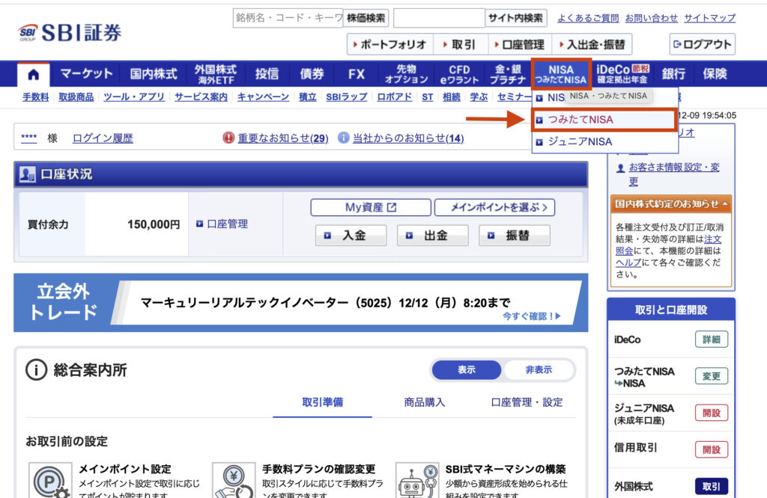Click the arrow icon beside ジュニアNISA menu item

539,142
